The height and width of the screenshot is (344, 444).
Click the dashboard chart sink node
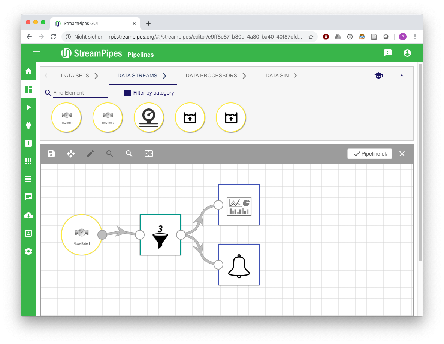(239, 205)
